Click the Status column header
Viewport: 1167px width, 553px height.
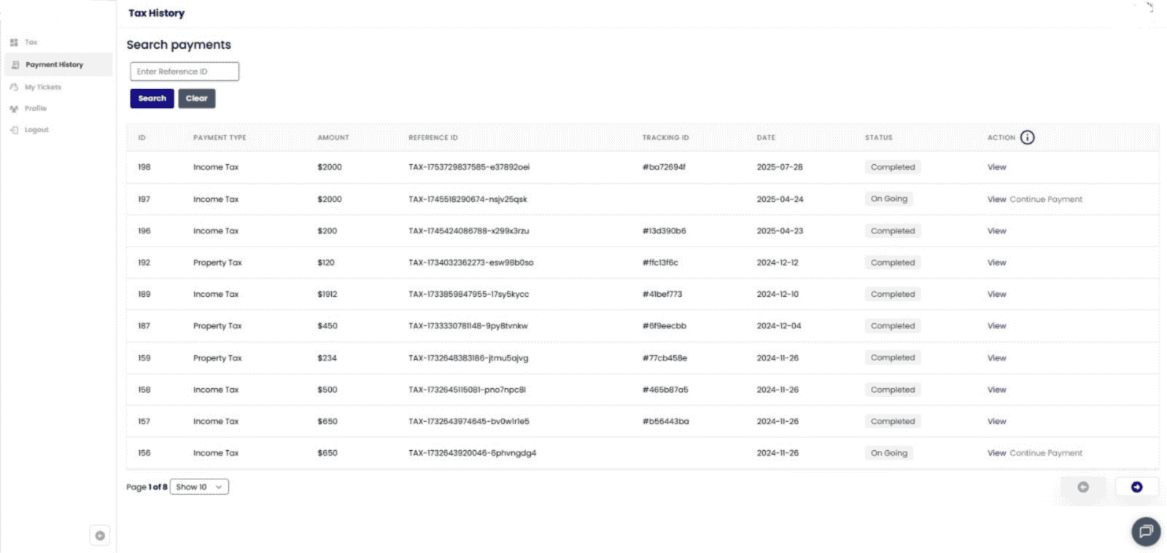point(879,138)
